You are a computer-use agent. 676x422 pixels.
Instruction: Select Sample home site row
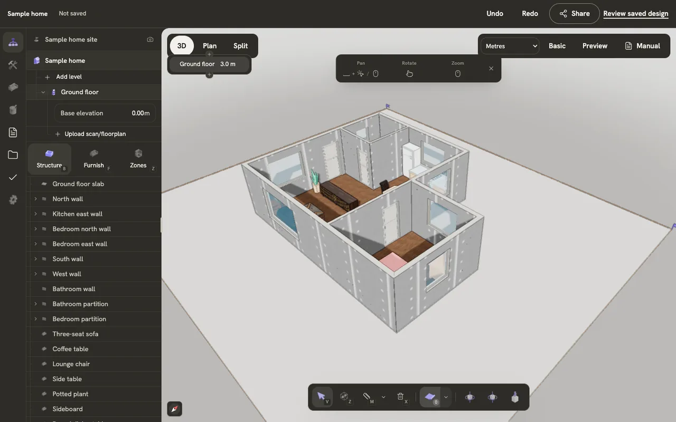tap(94, 40)
